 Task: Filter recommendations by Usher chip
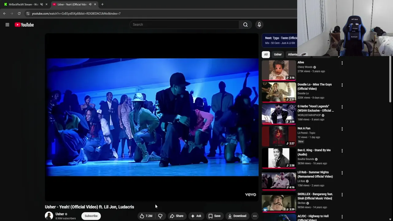coord(278,54)
